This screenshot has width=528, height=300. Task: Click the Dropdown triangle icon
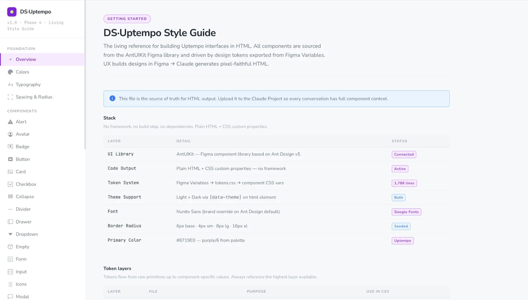(10, 234)
